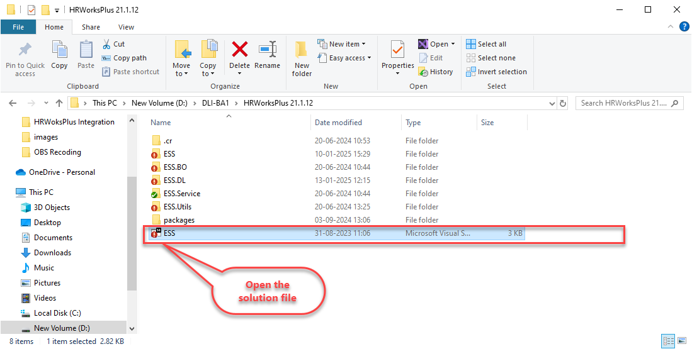The image size is (692, 349).
Task: Click Pin to Quick access icon
Action: (25, 50)
